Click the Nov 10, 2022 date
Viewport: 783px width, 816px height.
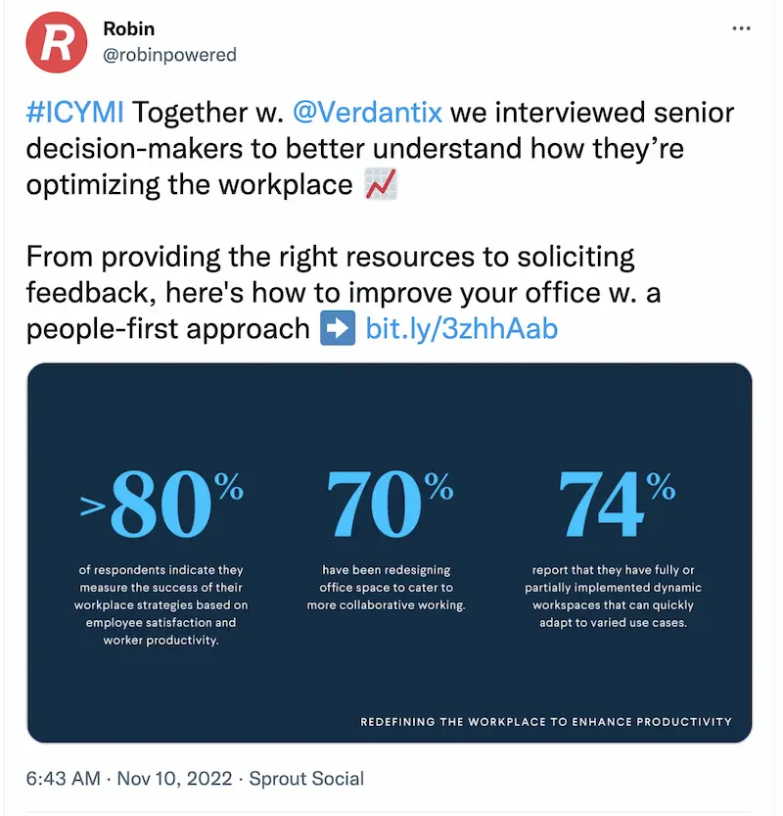pos(174,779)
